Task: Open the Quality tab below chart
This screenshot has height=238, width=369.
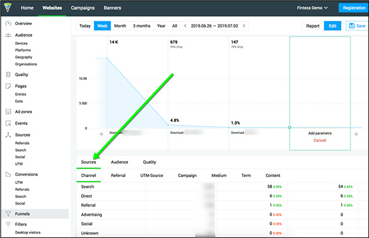Action: coord(149,162)
